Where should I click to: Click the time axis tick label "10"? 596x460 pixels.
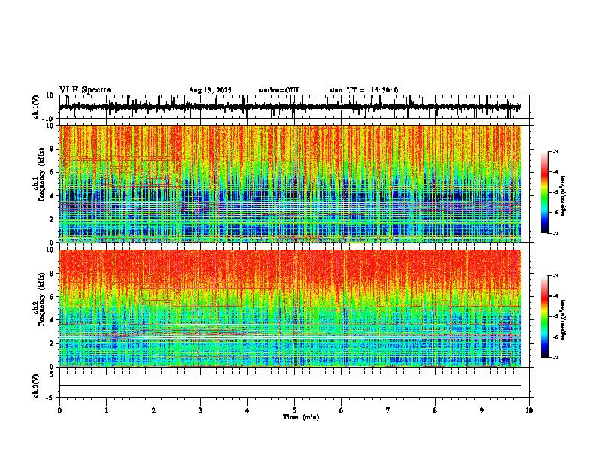[529, 410]
